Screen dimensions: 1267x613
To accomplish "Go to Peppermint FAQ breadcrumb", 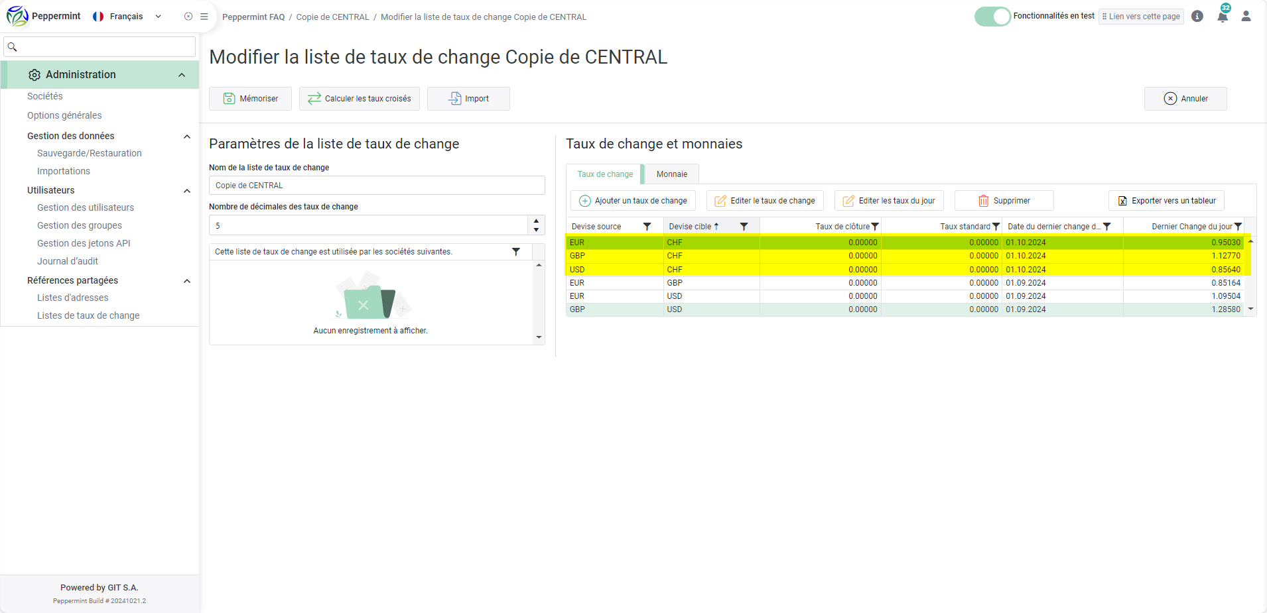I will click(253, 17).
